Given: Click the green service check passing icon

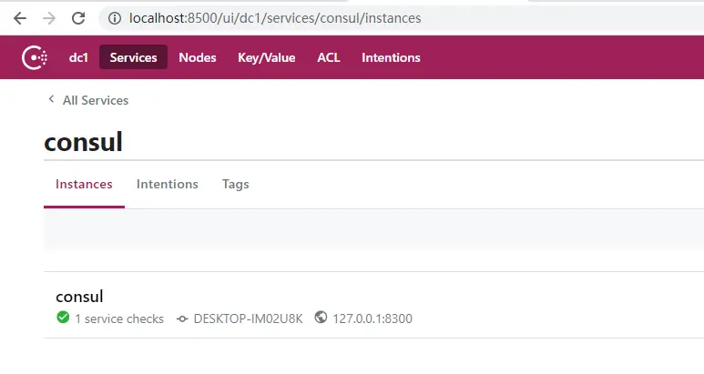Looking at the screenshot, I should pos(63,318).
